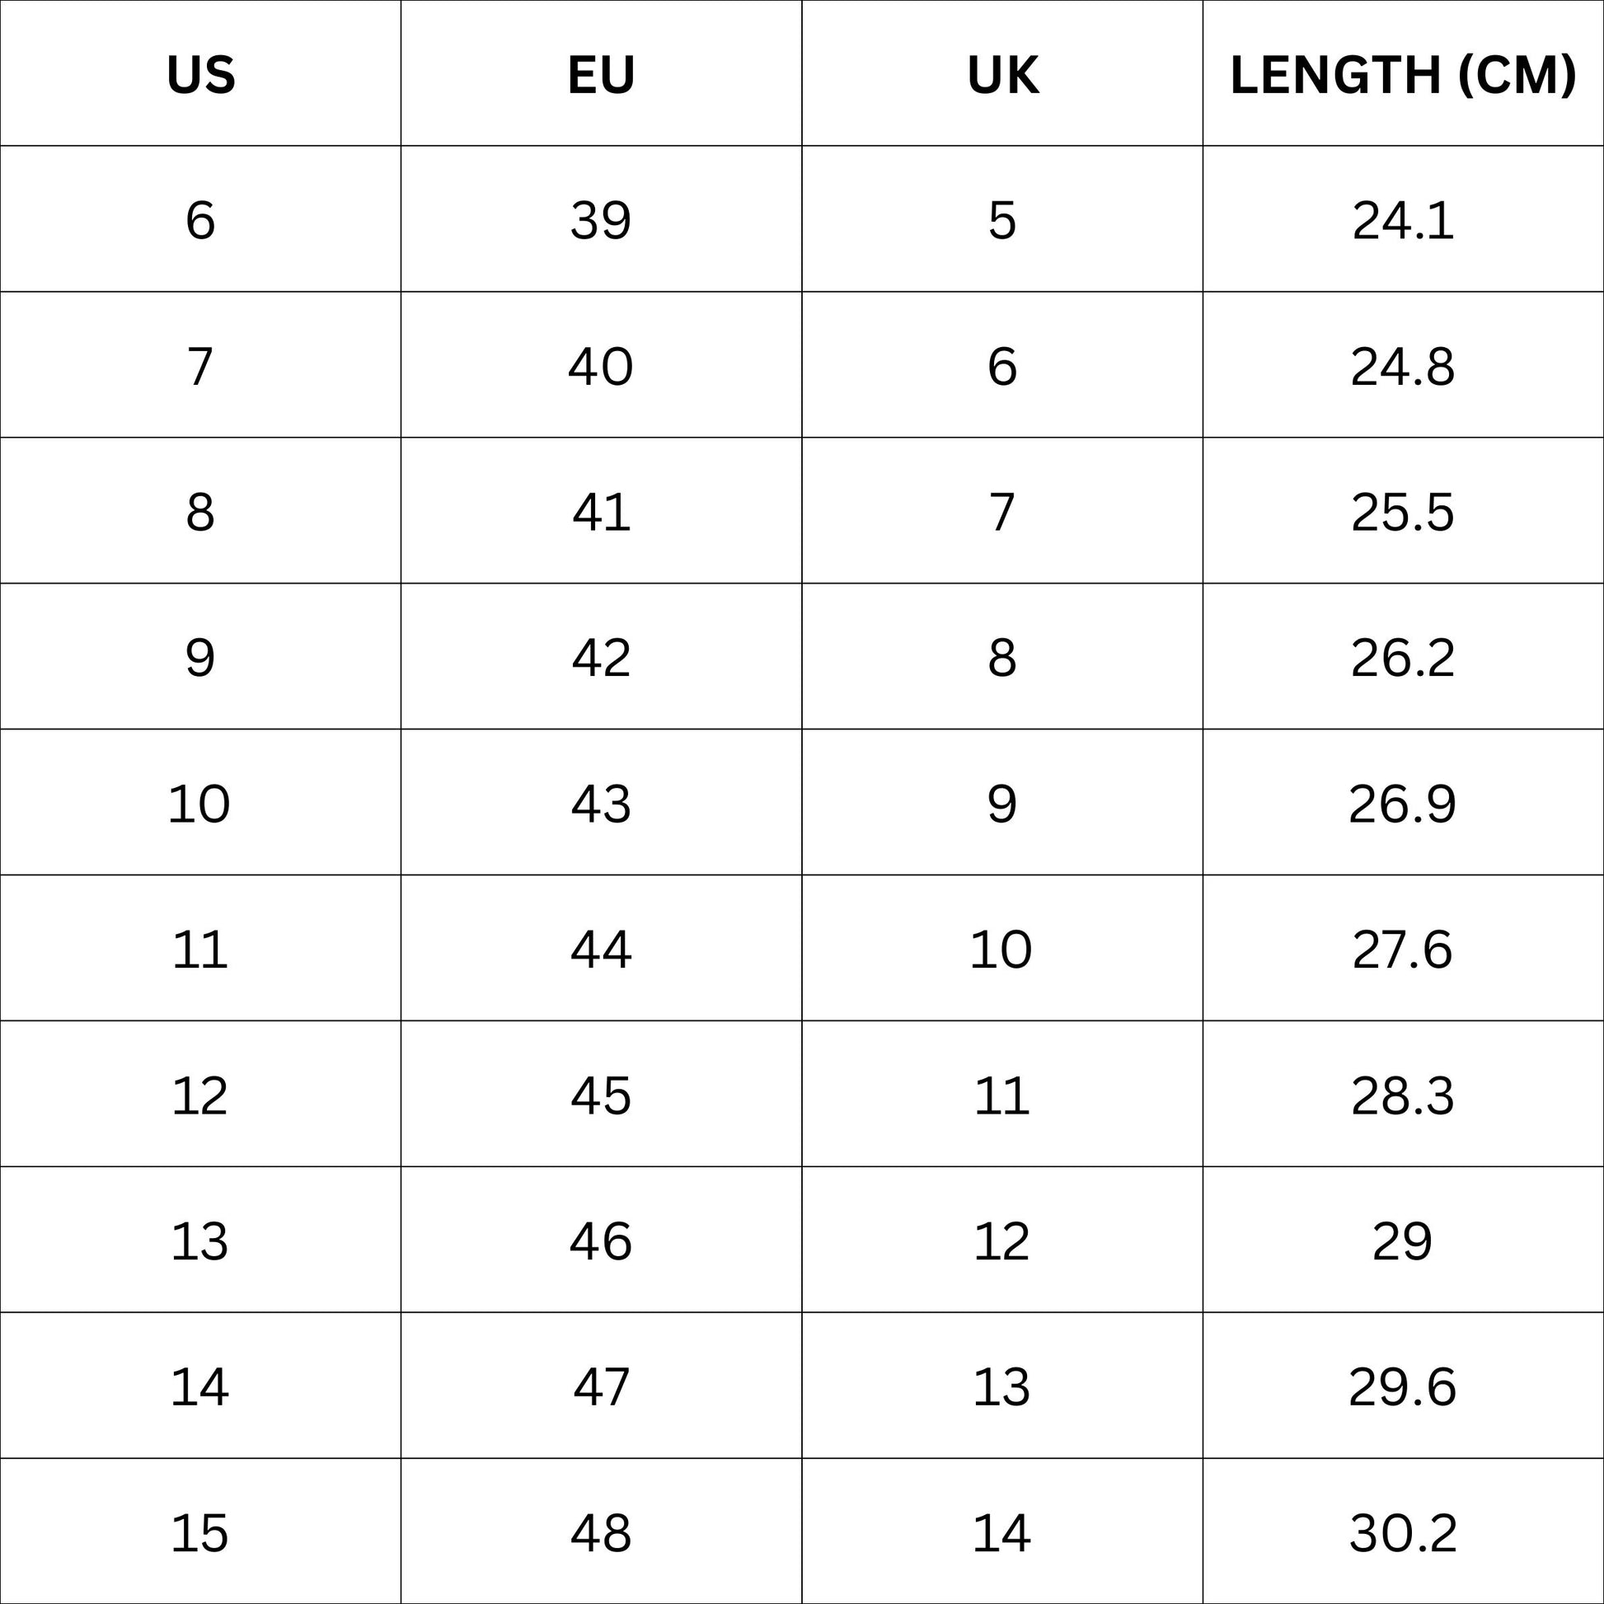Select the length 28.3 cell

tap(1402, 1095)
